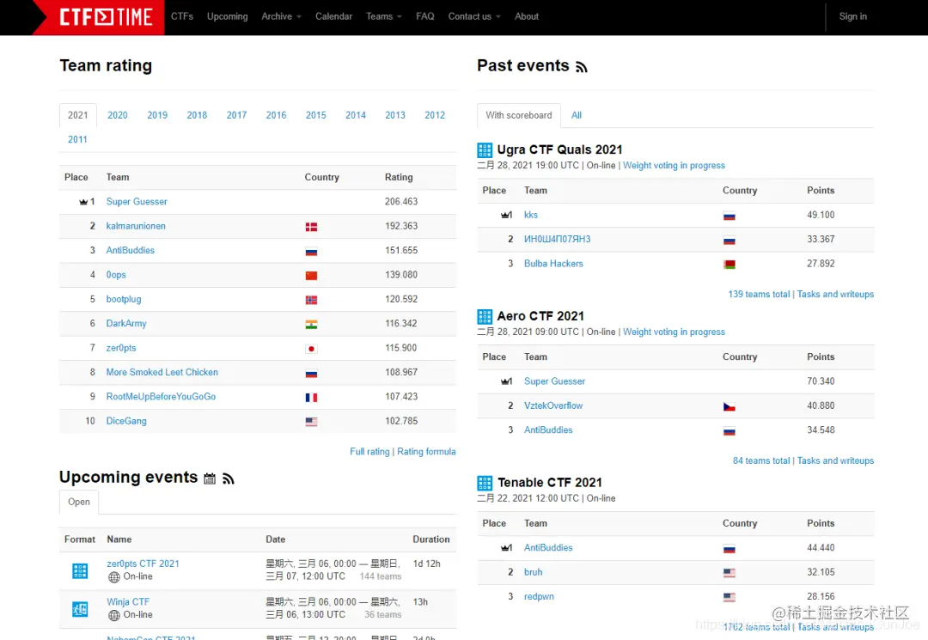
Task: Select the 2012 rating tab
Action: tap(435, 115)
